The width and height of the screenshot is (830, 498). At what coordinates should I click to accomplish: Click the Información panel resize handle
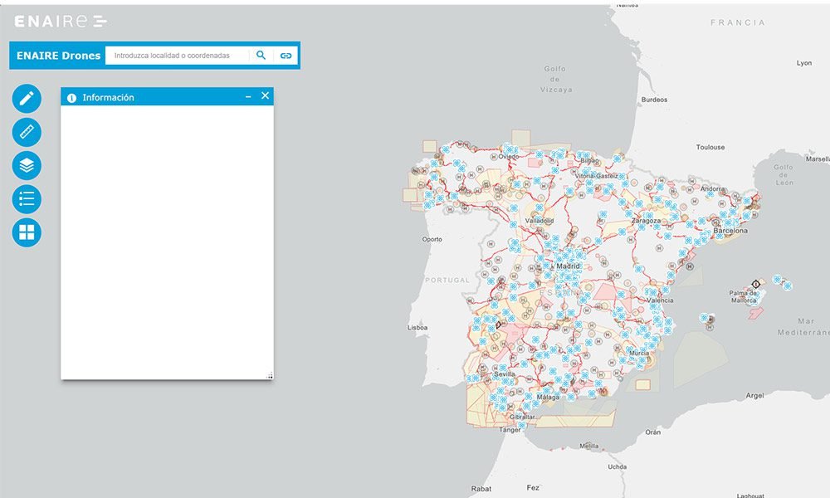270,375
